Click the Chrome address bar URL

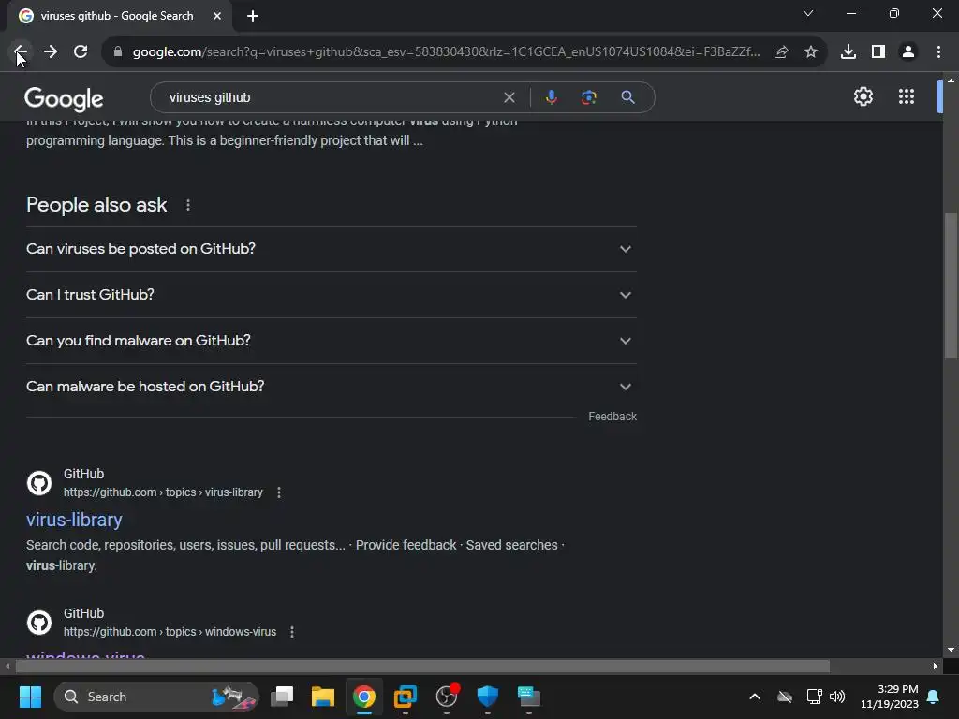[447, 52]
